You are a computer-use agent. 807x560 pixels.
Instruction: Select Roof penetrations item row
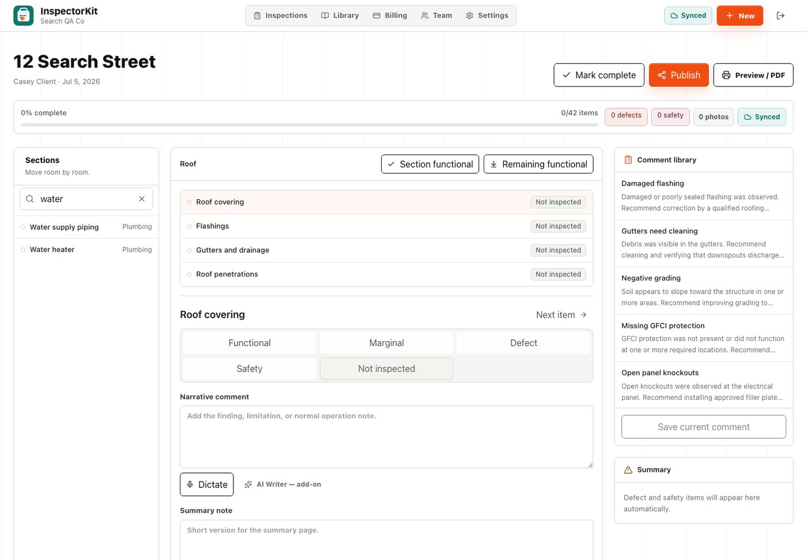(387, 274)
